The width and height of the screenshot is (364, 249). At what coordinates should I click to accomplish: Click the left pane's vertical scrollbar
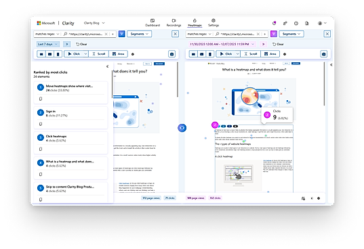click(178, 79)
